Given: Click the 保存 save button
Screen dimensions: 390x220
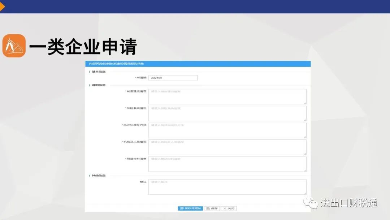Looking at the screenshot, I should (x=212, y=208).
